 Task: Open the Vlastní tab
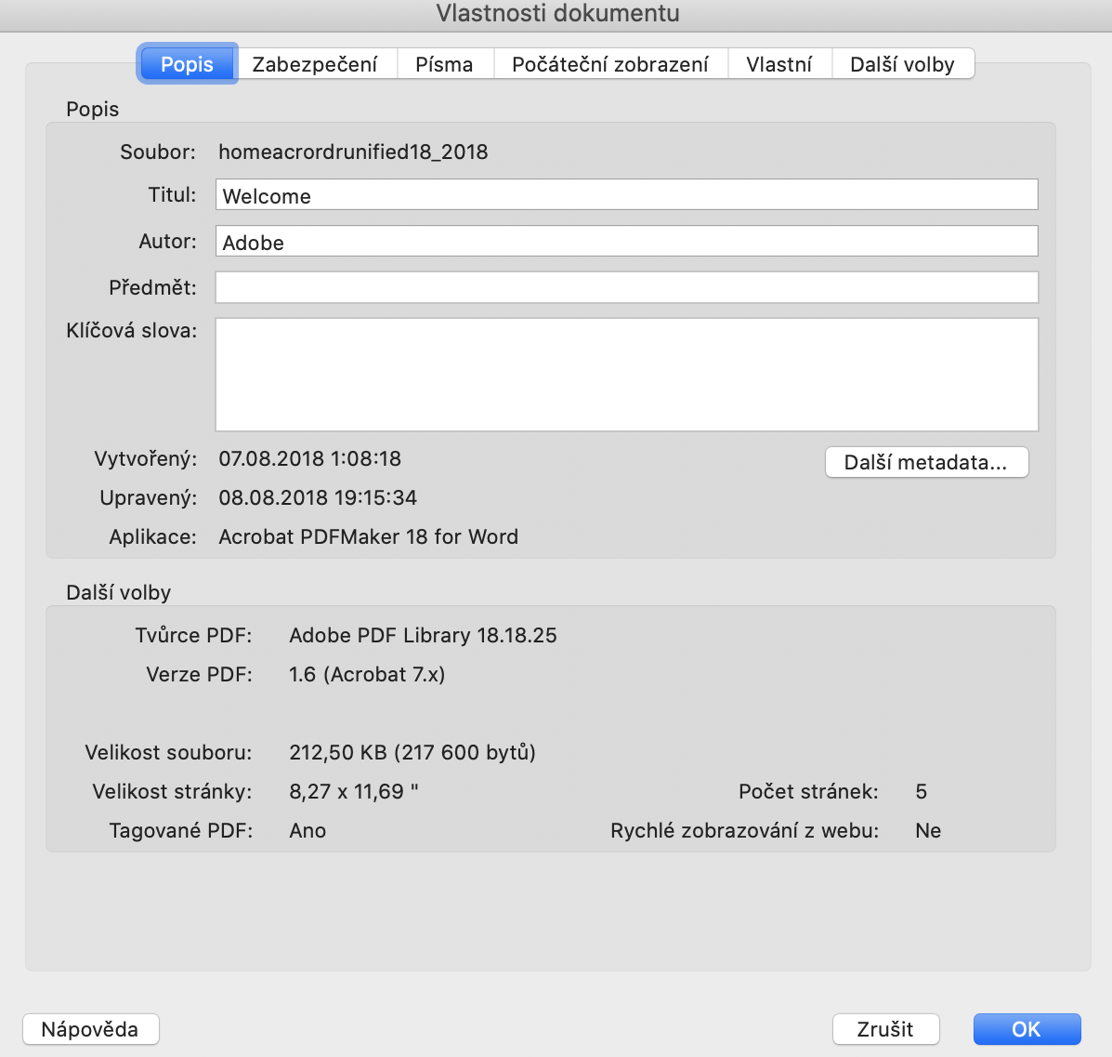pyautogui.click(x=778, y=64)
